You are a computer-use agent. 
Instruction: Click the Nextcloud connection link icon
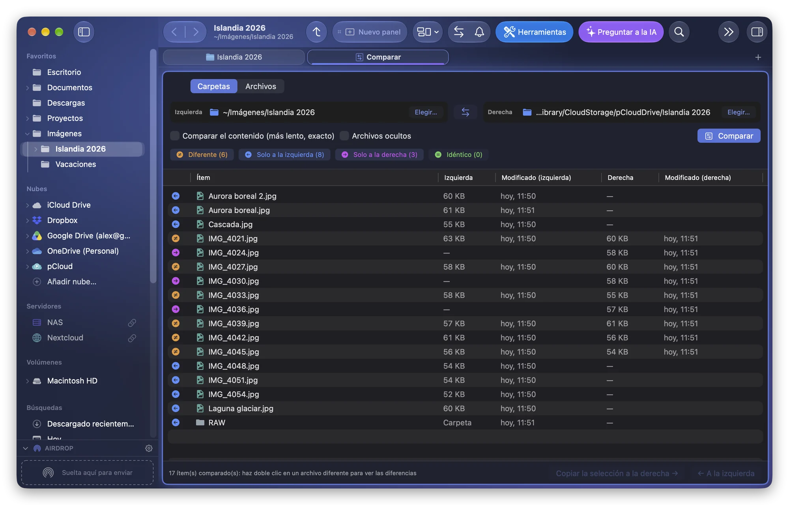pos(132,338)
